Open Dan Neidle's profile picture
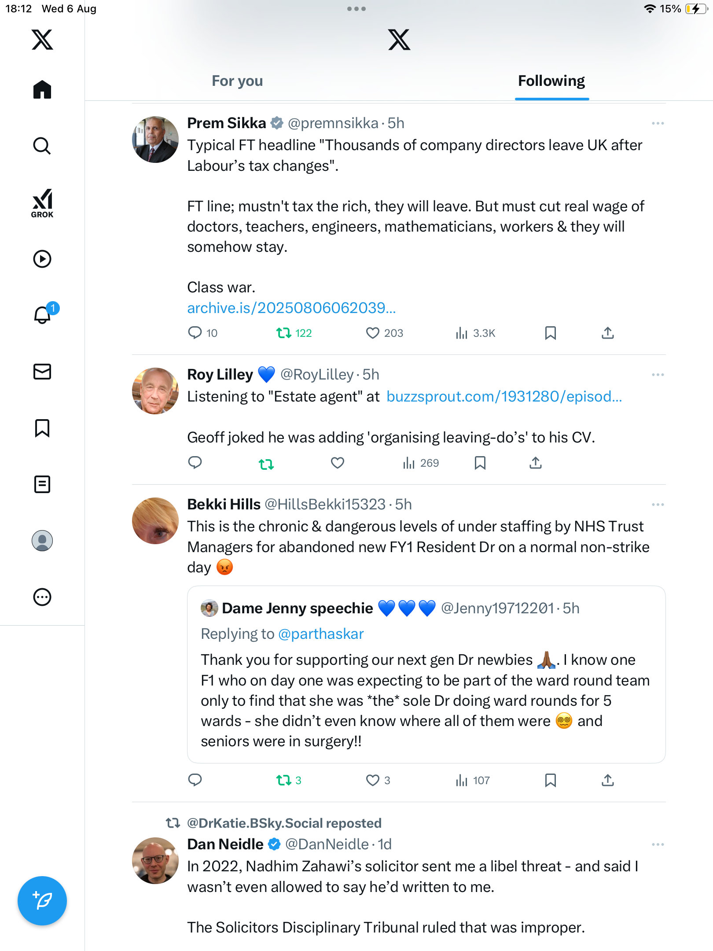The image size is (713, 951). [x=155, y=860]
